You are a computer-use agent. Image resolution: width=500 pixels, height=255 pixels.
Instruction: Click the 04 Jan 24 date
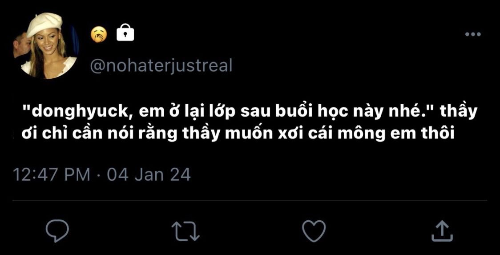(149, 175)
